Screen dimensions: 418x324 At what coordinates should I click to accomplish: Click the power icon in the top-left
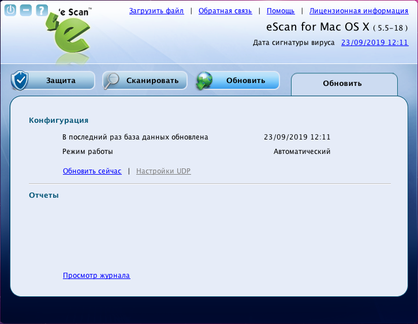10,10
